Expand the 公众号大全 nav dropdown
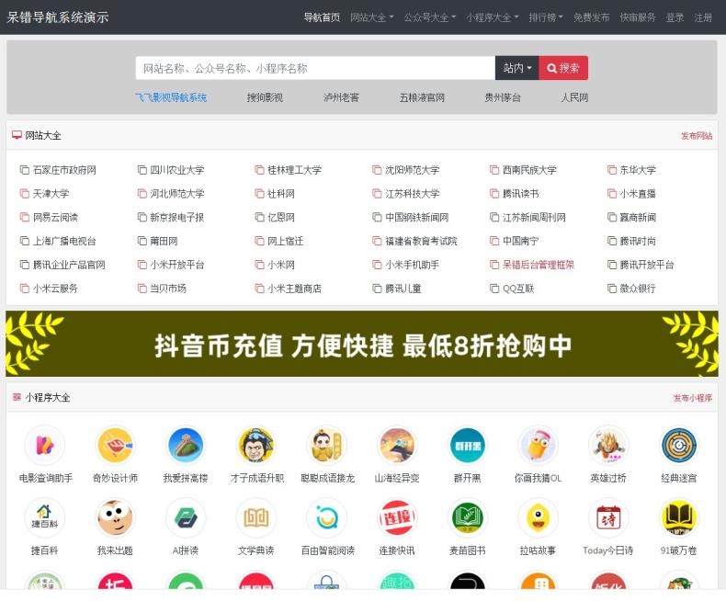Image resolution: width=726 pixels, height=601 pixels. [x=430, y=17]
